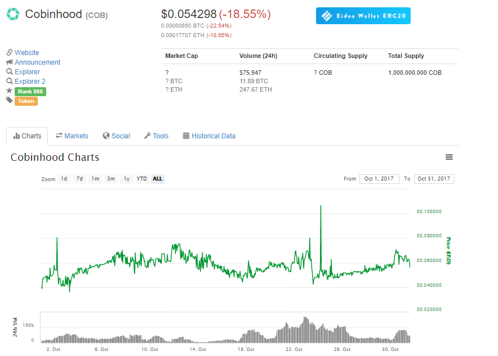Click the $0.054298 price text
This screenshot has height=356, width=498.
click(189, 14)
